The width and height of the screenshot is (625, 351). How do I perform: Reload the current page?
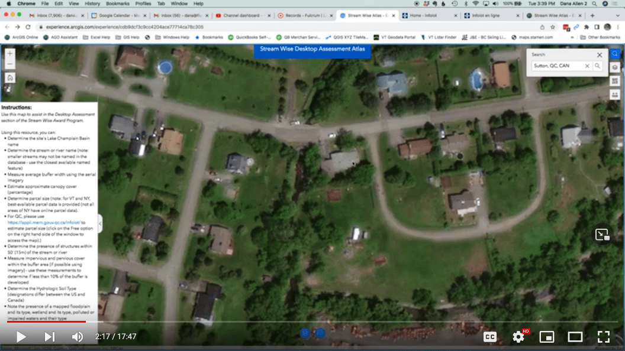tap(28, 27)
